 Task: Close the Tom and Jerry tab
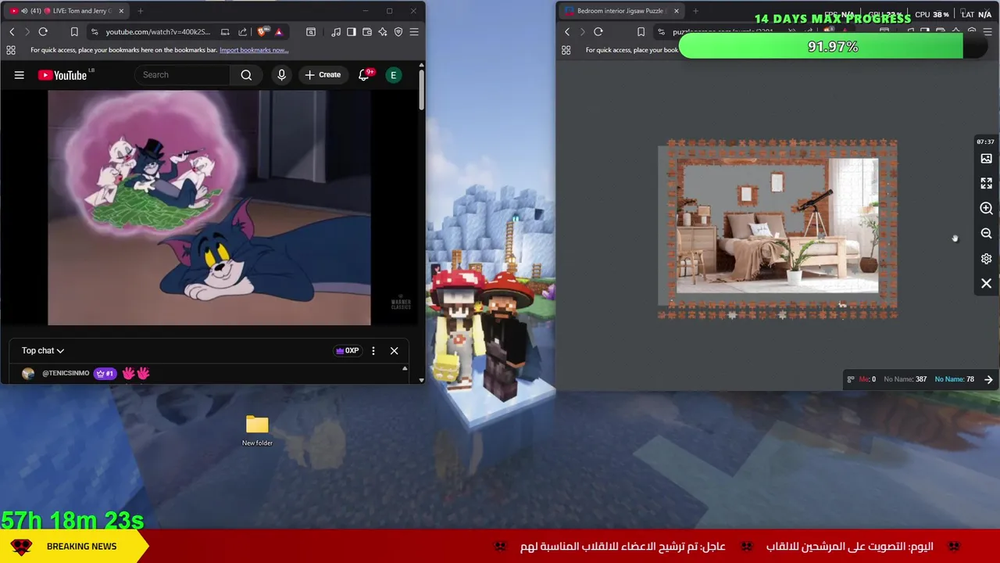tap(121, 11)
